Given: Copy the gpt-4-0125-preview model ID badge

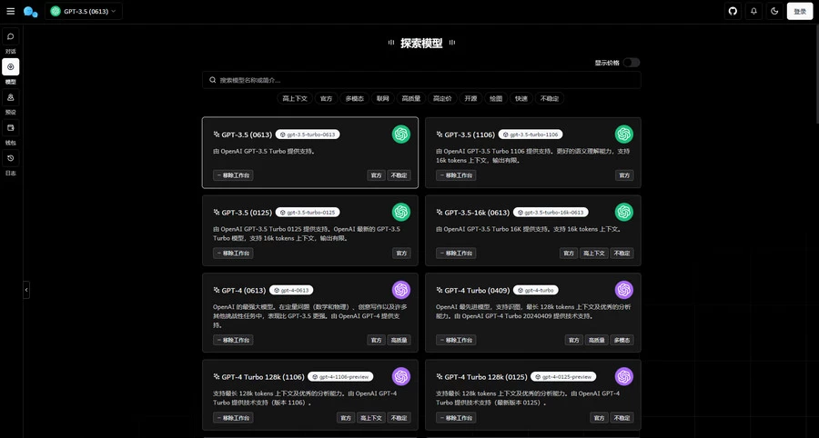Looking at the screenshot, I should 563,376.
